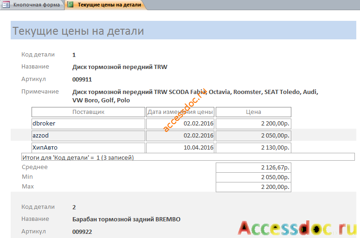Screen dimensions: 360x238
Task: Click the date 10.04.2016
Action: coord(180,148)
